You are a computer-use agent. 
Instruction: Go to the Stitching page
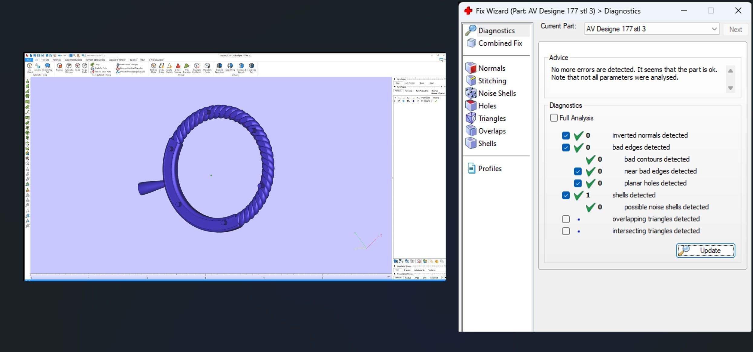492,81
